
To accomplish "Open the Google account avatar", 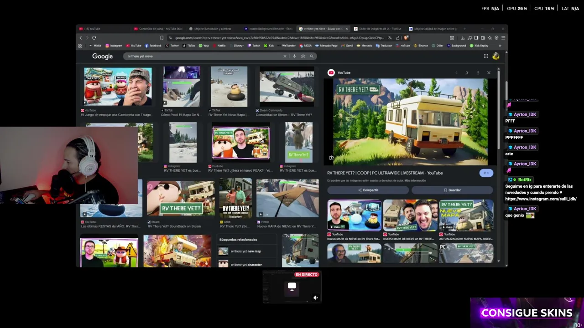I will pos(496,56).
